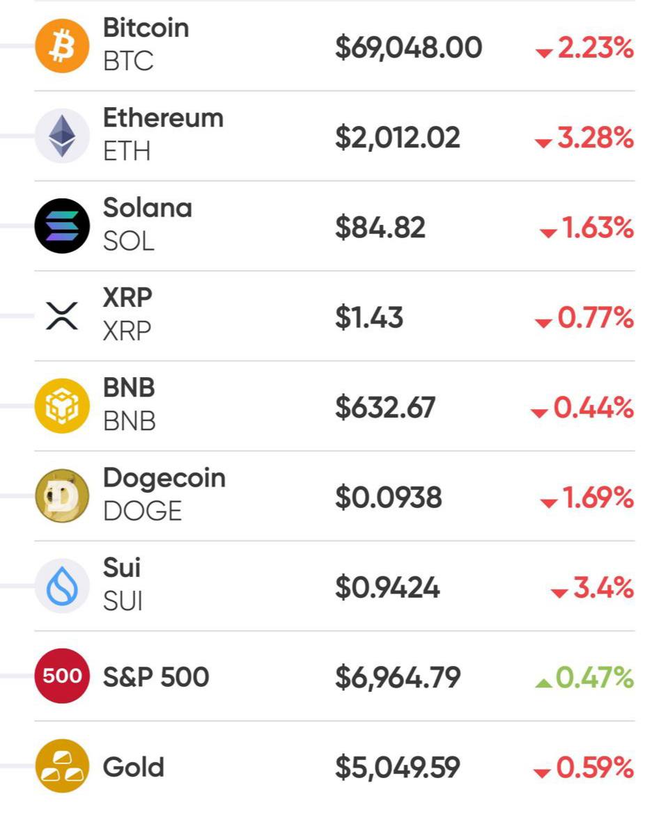The image size is (668, 817).
Task: Select the Gold bars icon
Action: (62, 766)
